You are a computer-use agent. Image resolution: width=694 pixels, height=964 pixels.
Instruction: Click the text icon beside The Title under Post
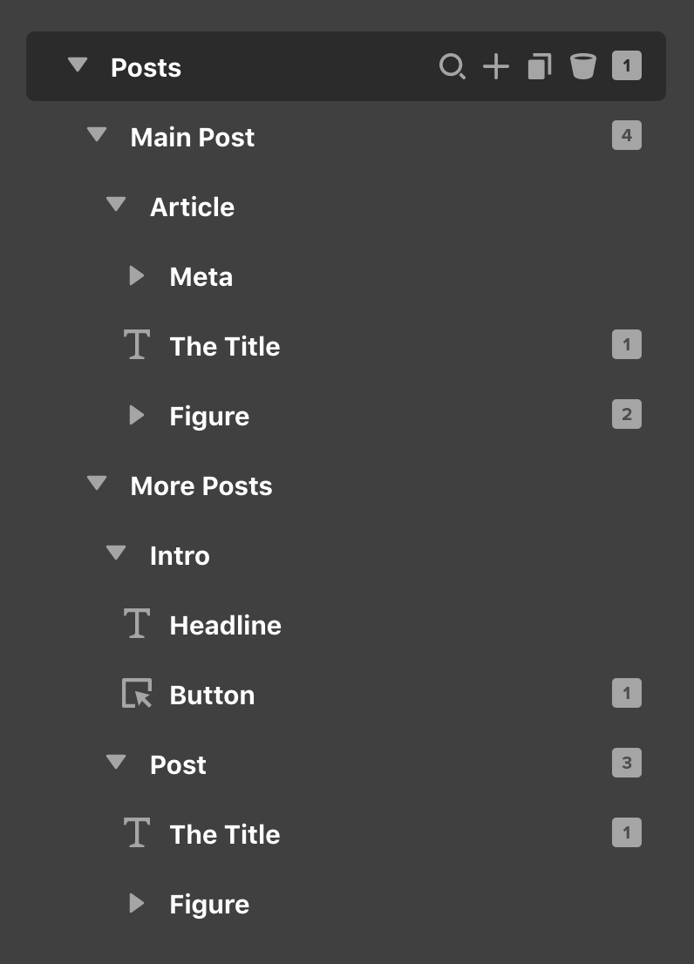coord(137,833)
